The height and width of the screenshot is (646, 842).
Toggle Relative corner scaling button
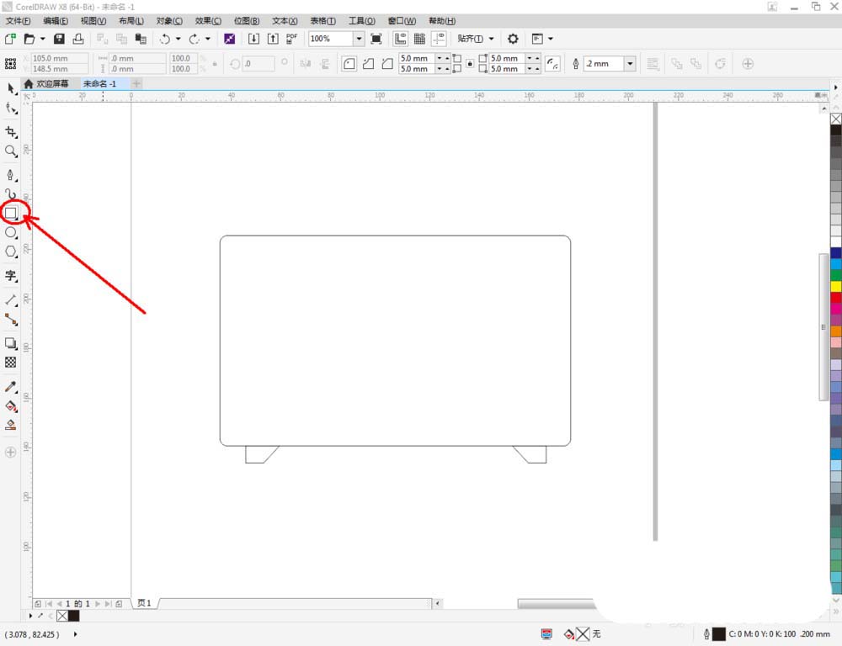coord(552,64)
